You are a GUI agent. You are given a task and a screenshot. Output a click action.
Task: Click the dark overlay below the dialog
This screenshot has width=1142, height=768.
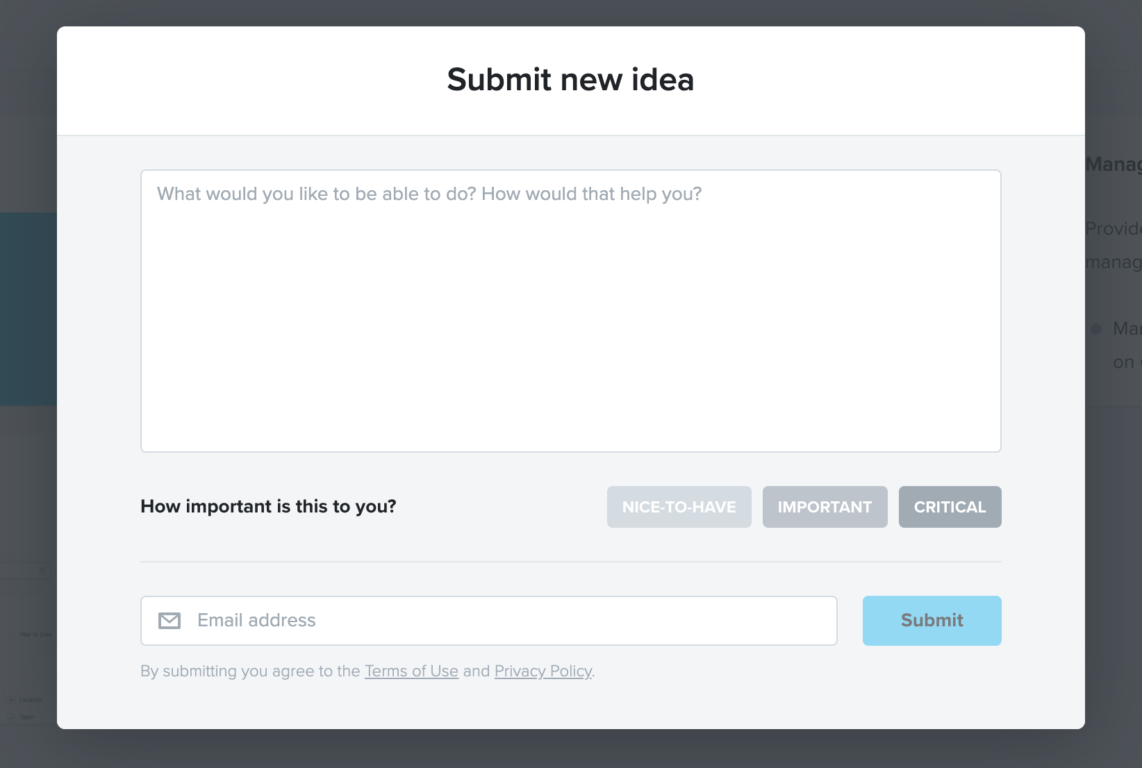click(570, 749)
